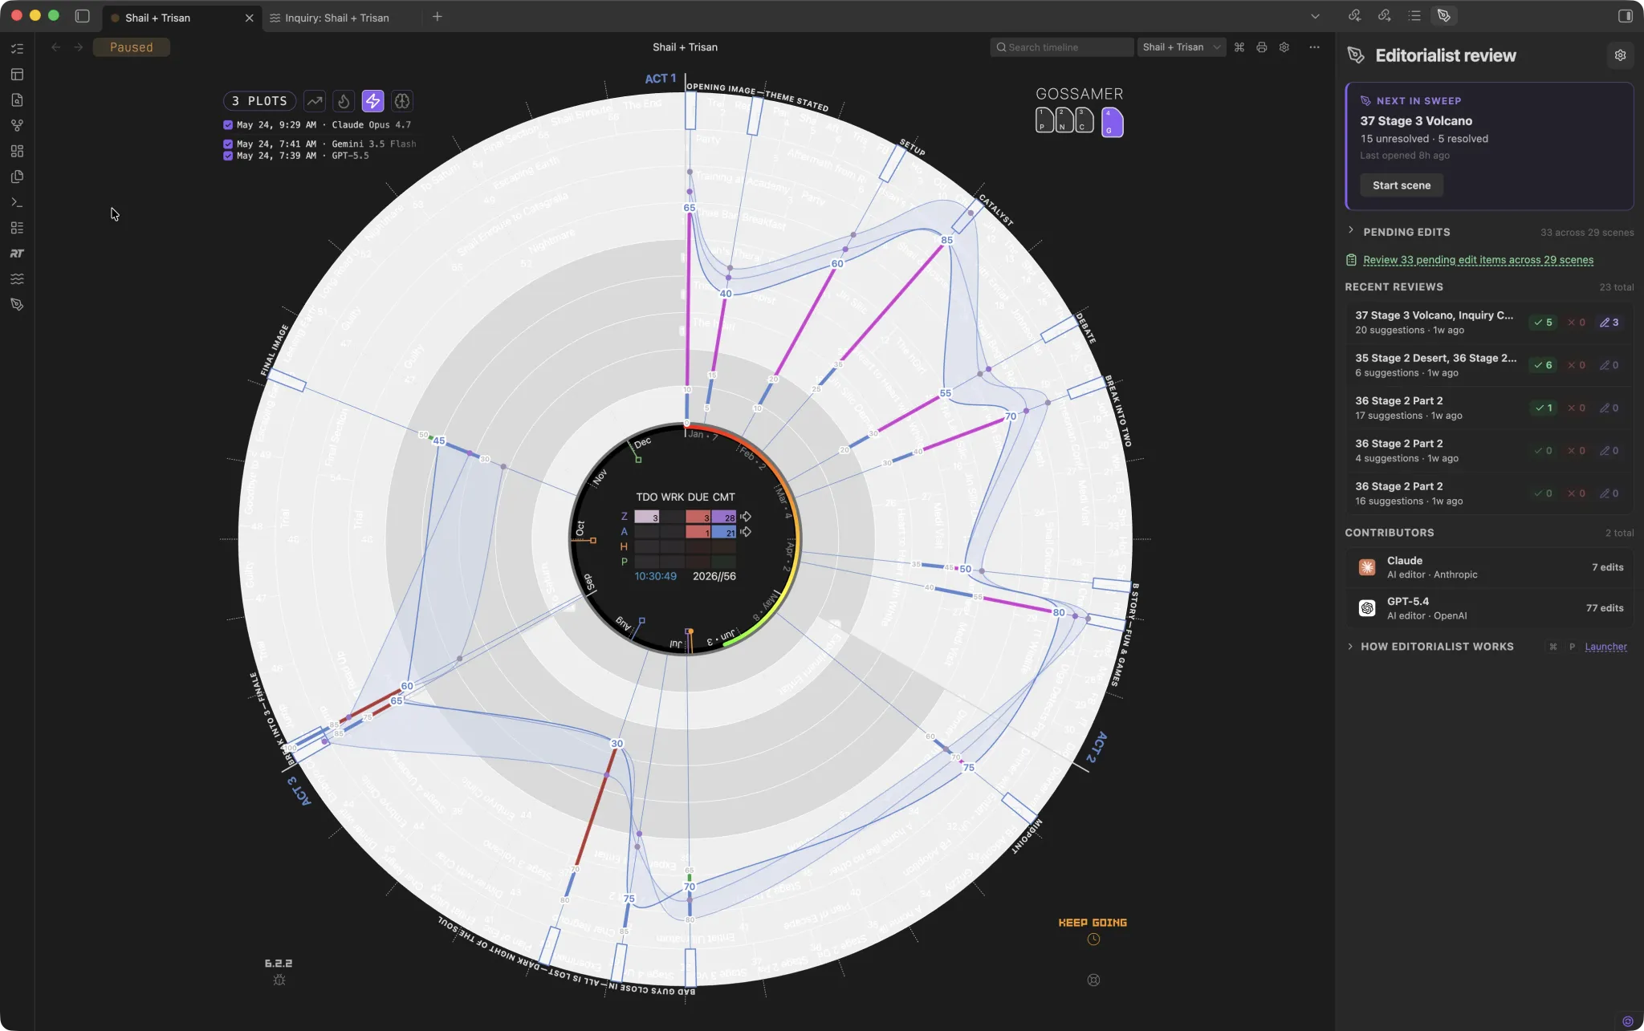
Task: Click the clock icon under KEEP GOING
Action: (1093, 940)
